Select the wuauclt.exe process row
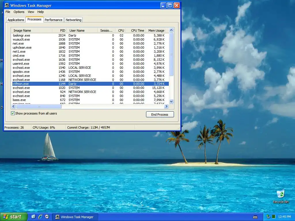The height and width of the screenshot is (221, 295). [90, 39]
